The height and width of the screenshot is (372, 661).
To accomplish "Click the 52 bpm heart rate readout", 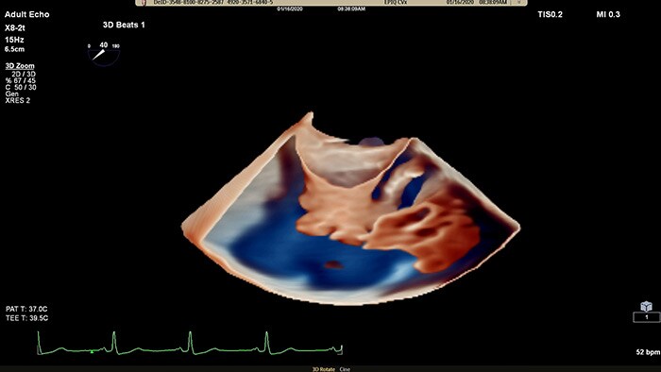I will coord(648,352).
